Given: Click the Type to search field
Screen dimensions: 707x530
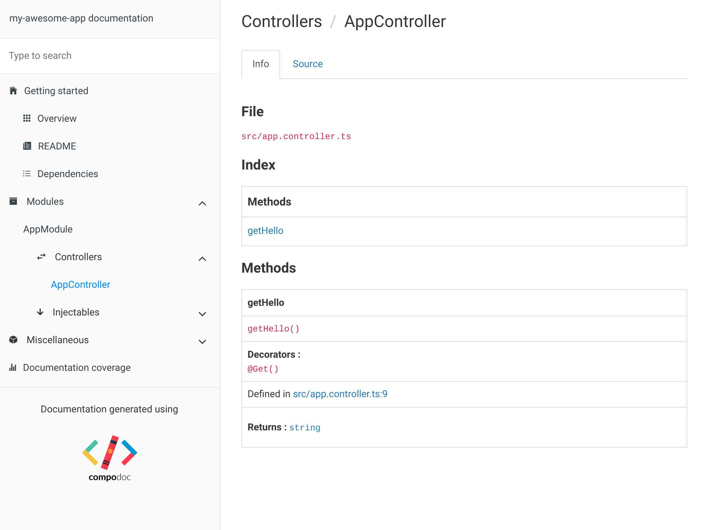Looking at the screenshot, I should coord(109,56).
